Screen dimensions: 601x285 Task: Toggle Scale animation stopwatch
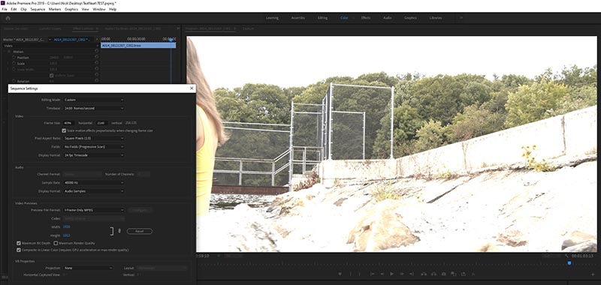click(14, 64)
